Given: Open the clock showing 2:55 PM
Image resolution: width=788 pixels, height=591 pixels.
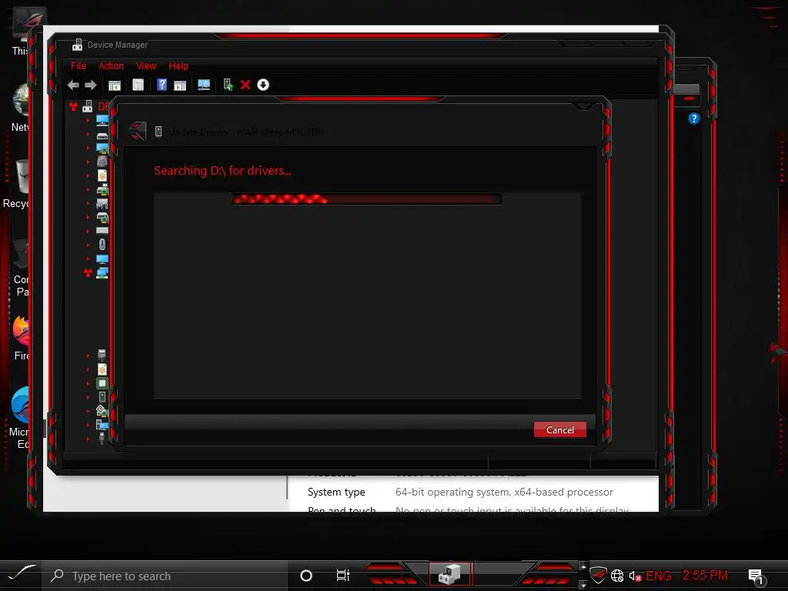Looking at the screenshot, I should coord(705,576).
